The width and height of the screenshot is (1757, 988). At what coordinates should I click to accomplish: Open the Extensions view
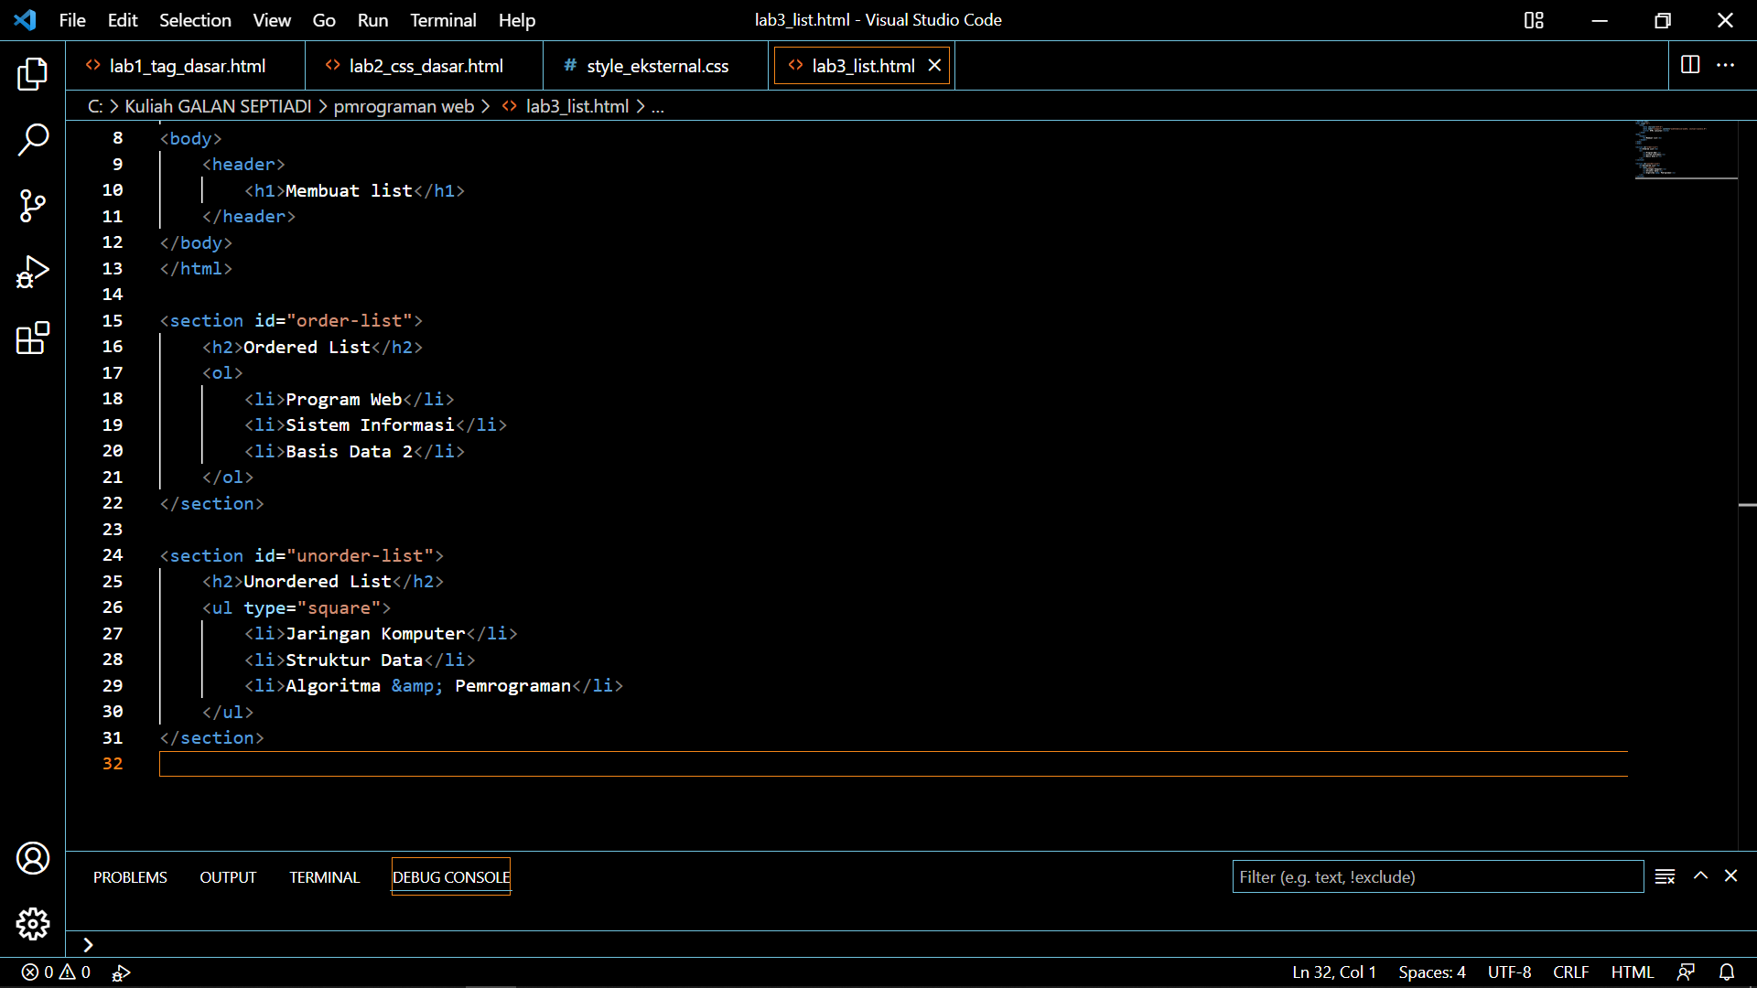[33, 338]
